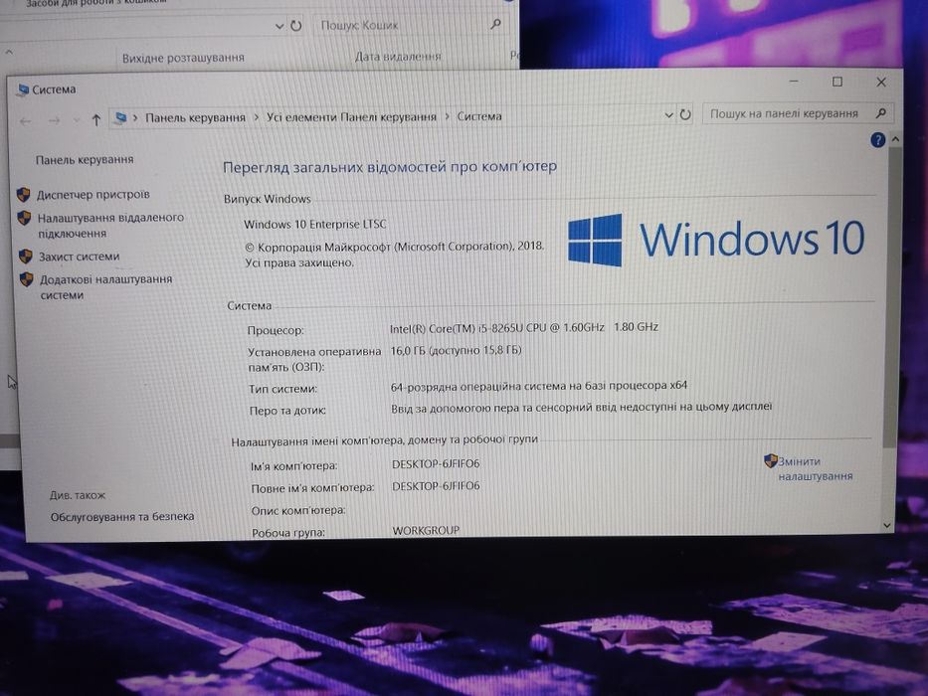The width and height of the screenshot is (928, 696).
Task: Select Система breadcrumb in address bar
Action: 479,116
